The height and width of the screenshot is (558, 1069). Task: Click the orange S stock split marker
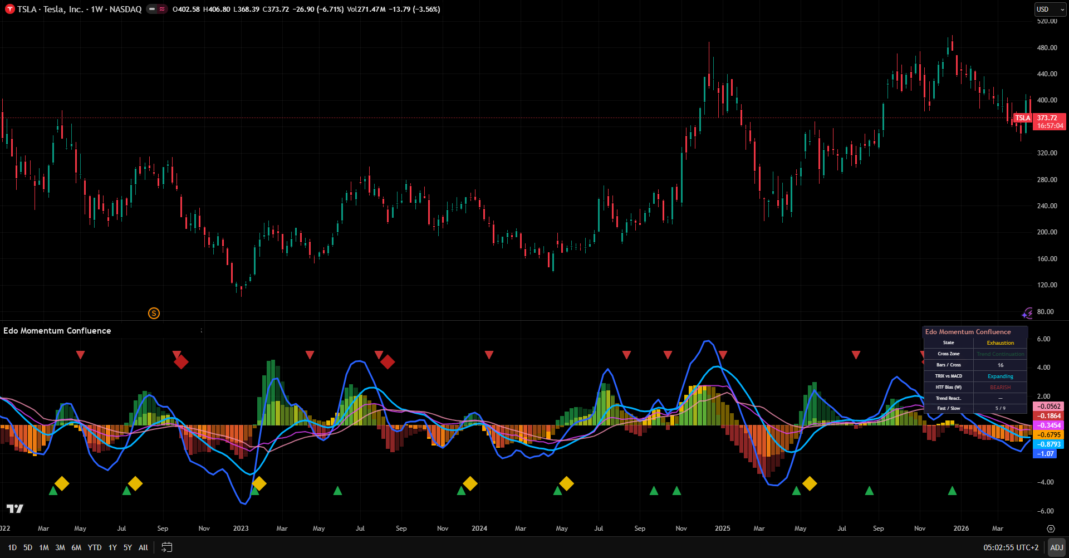tap(154, 313)
